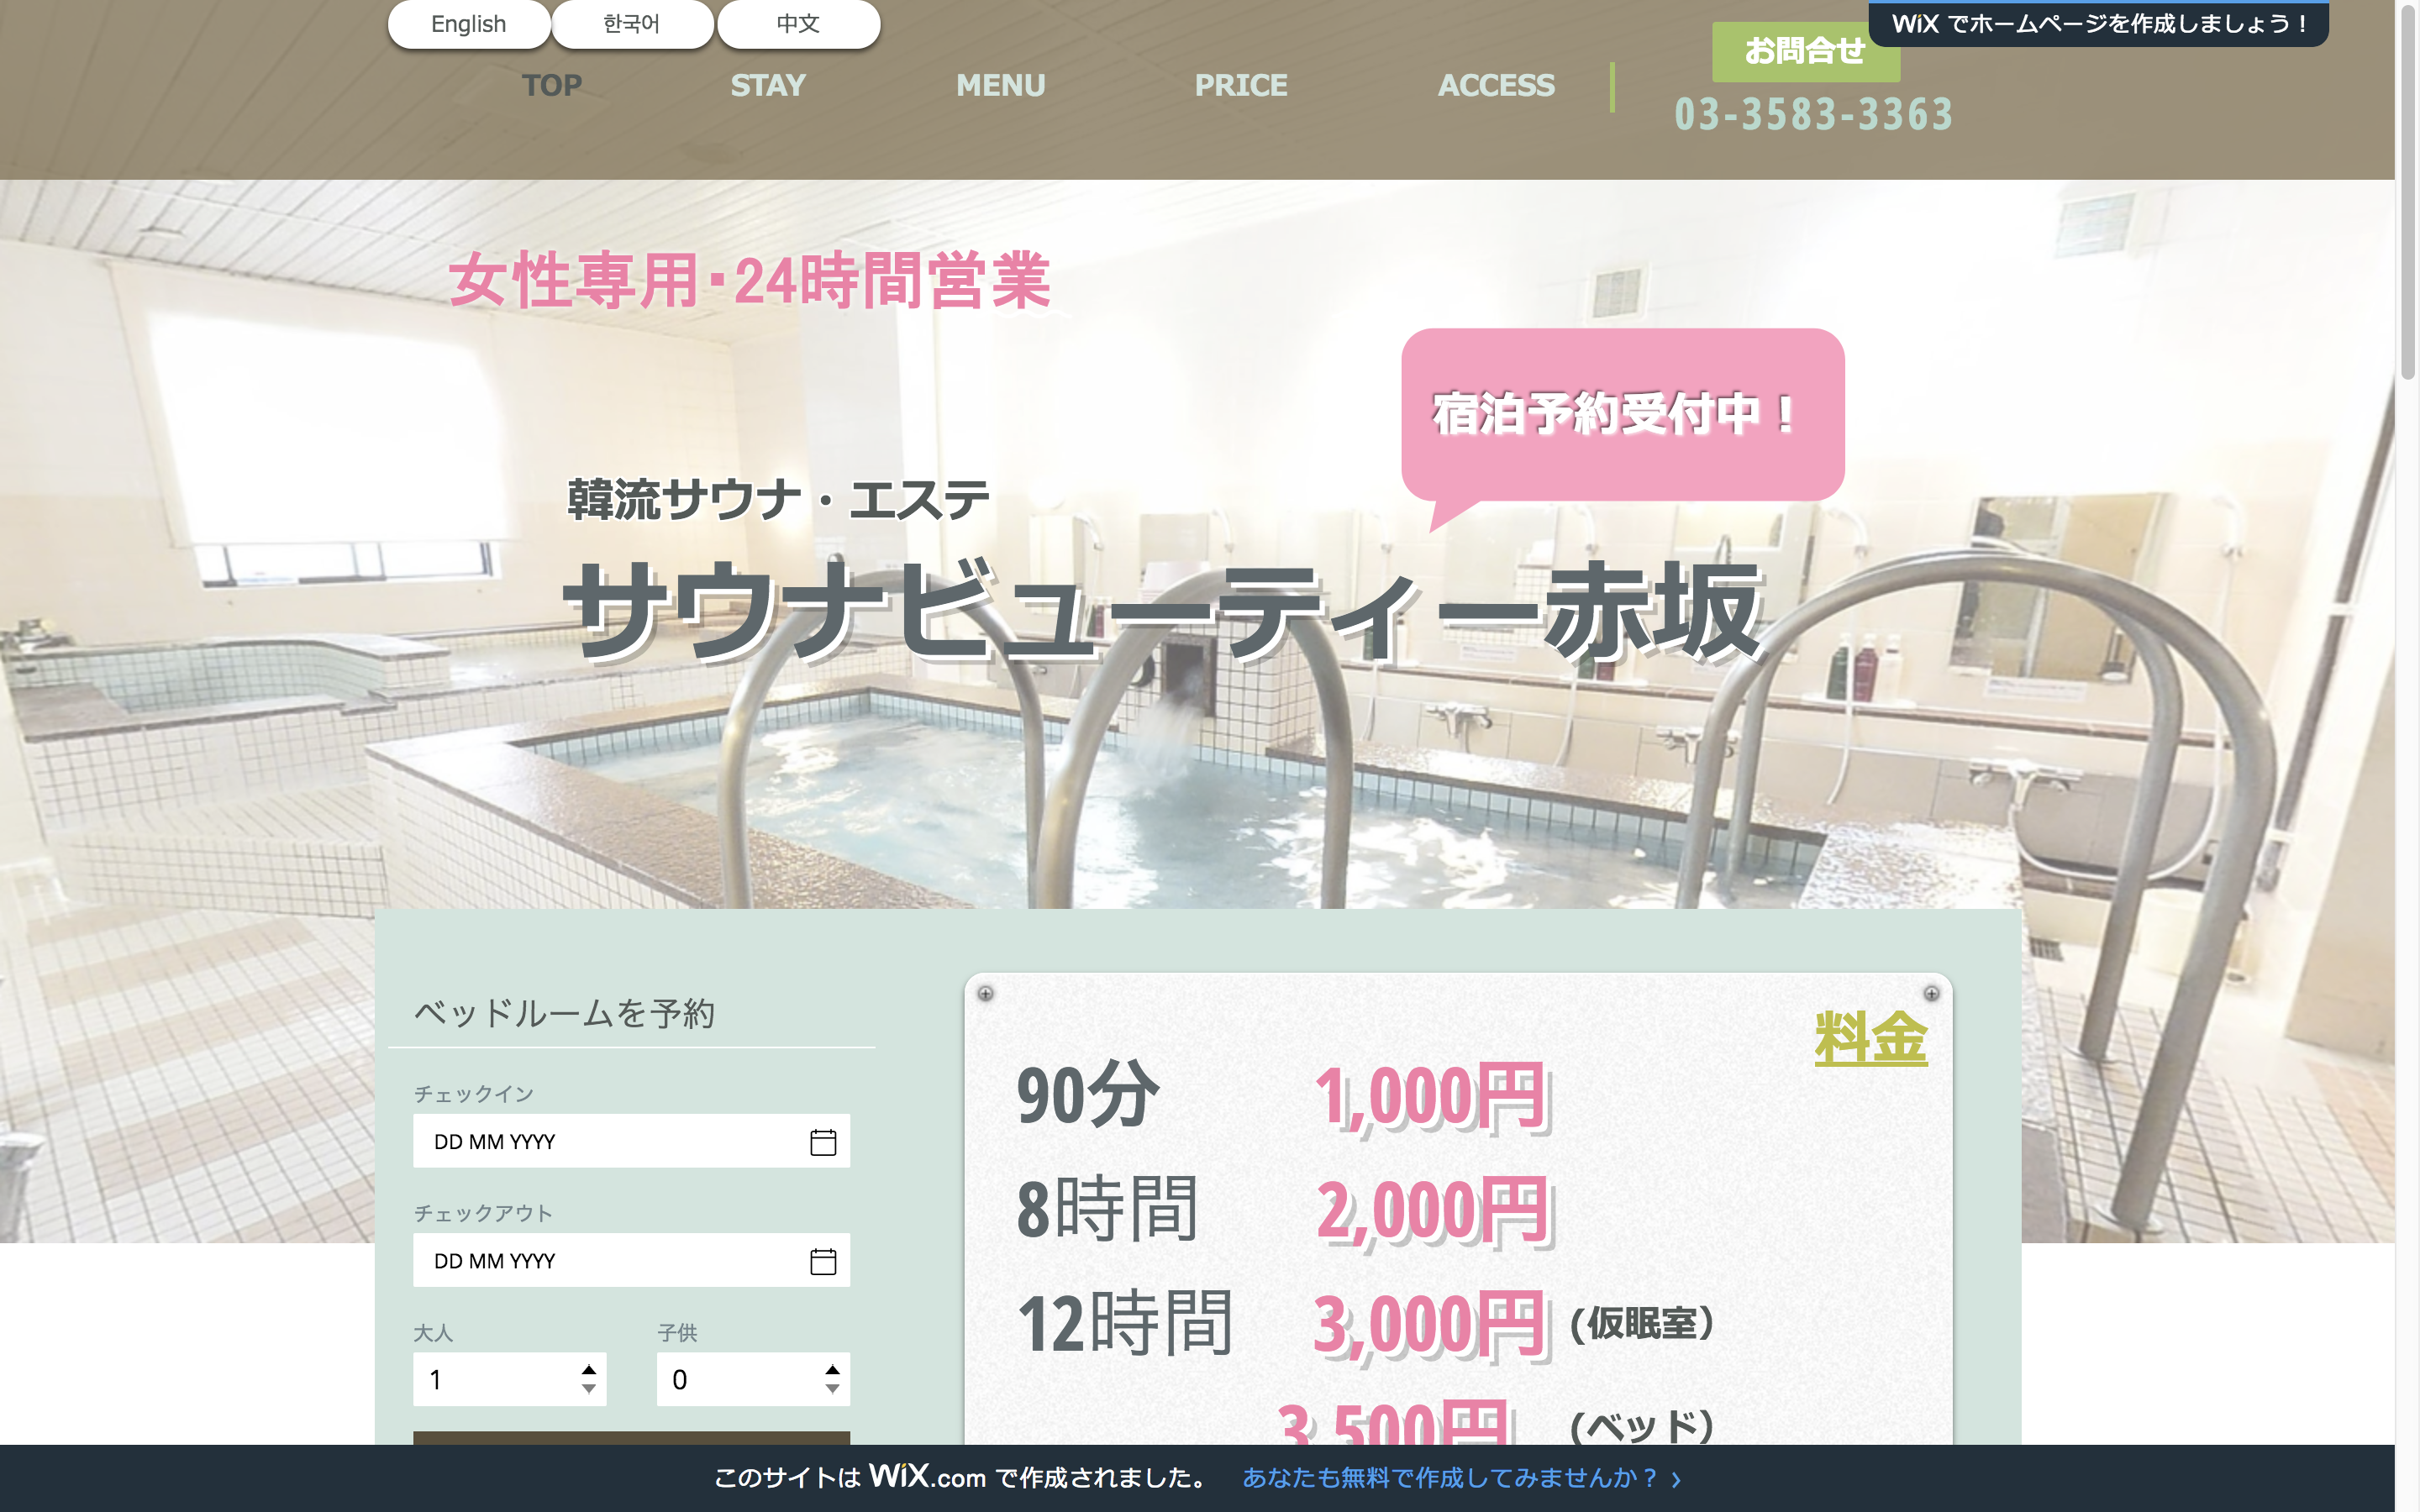
Task: Click the ACCESS menu link
Action: 1495,86
